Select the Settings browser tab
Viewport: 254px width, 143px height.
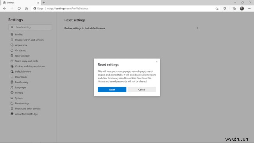(21, 3)
